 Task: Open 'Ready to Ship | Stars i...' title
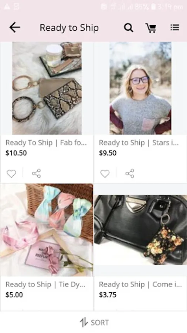pyautogui.click(x=139, y=143)
